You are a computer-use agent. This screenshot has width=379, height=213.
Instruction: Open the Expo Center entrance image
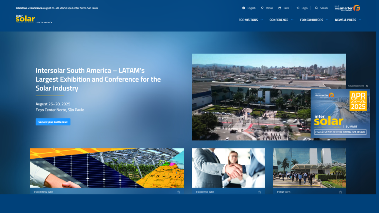tap(309, 168)
